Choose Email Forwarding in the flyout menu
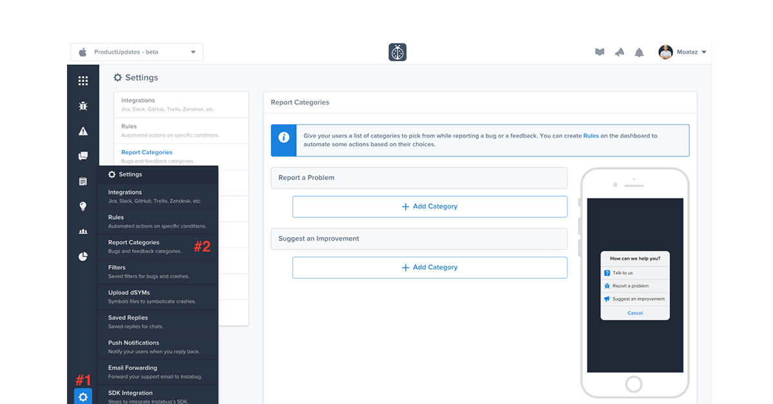 (x=158, y=372)
